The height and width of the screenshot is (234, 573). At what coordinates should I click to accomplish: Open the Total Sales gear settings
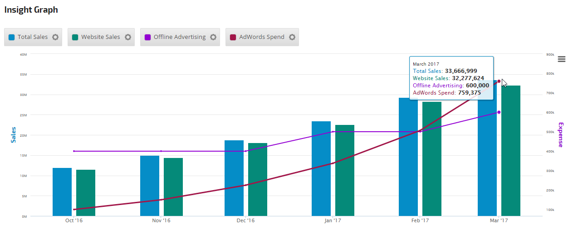click(x=55, y=37)
